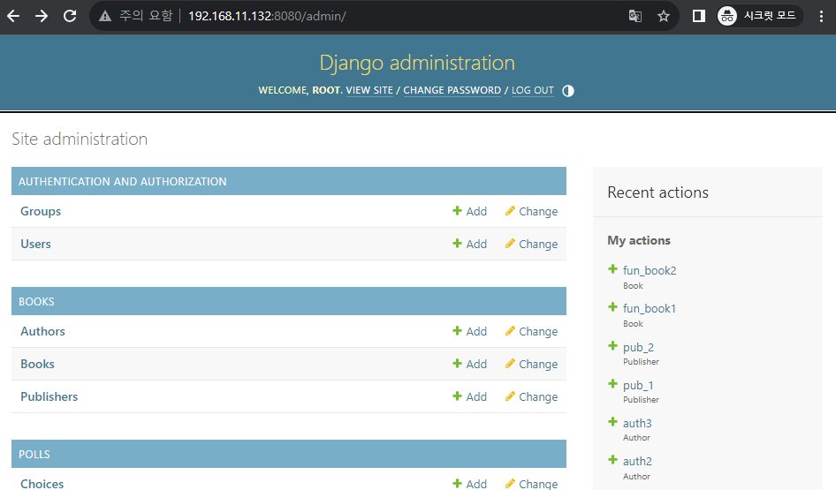
Task: Open the VIEW SITE link
Action: coord(369,90)
